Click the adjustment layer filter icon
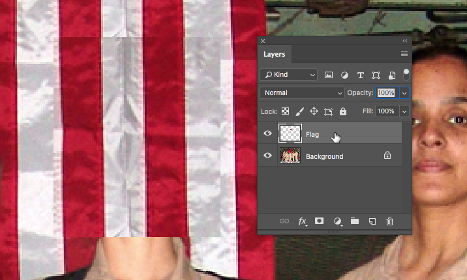467x280 pixels. 344,75
